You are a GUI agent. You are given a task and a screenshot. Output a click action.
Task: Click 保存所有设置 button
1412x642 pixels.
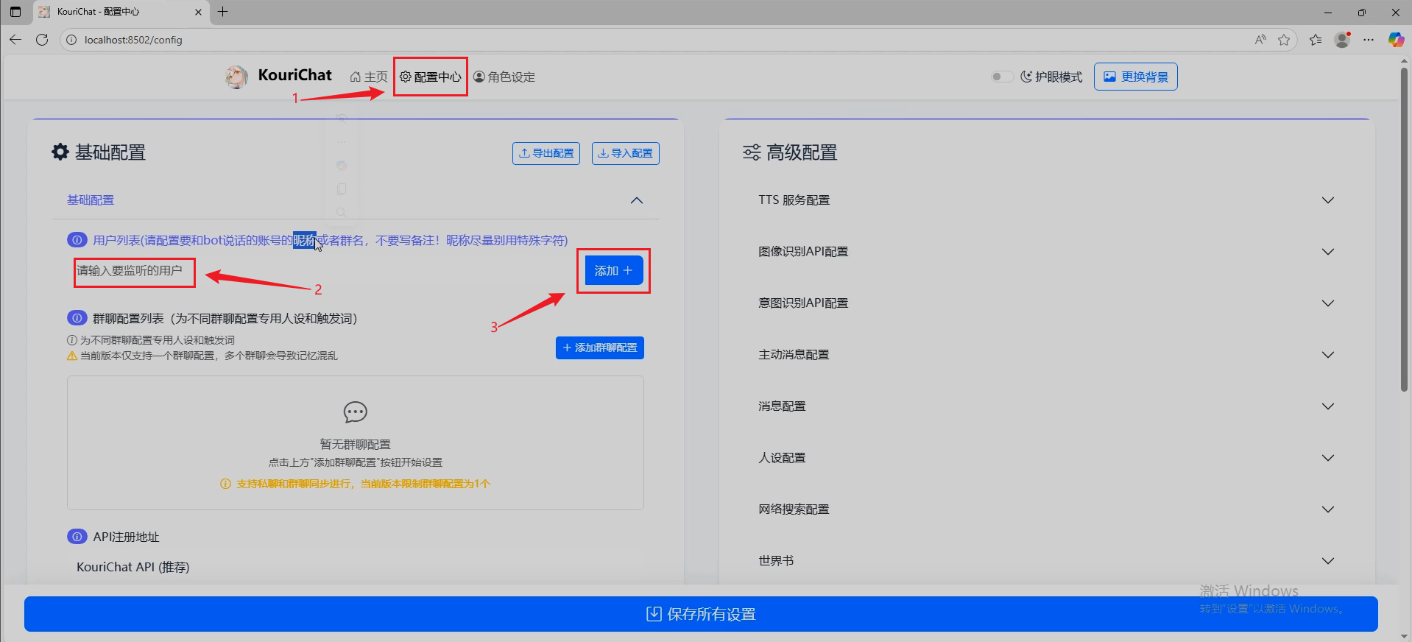(701, 614)
